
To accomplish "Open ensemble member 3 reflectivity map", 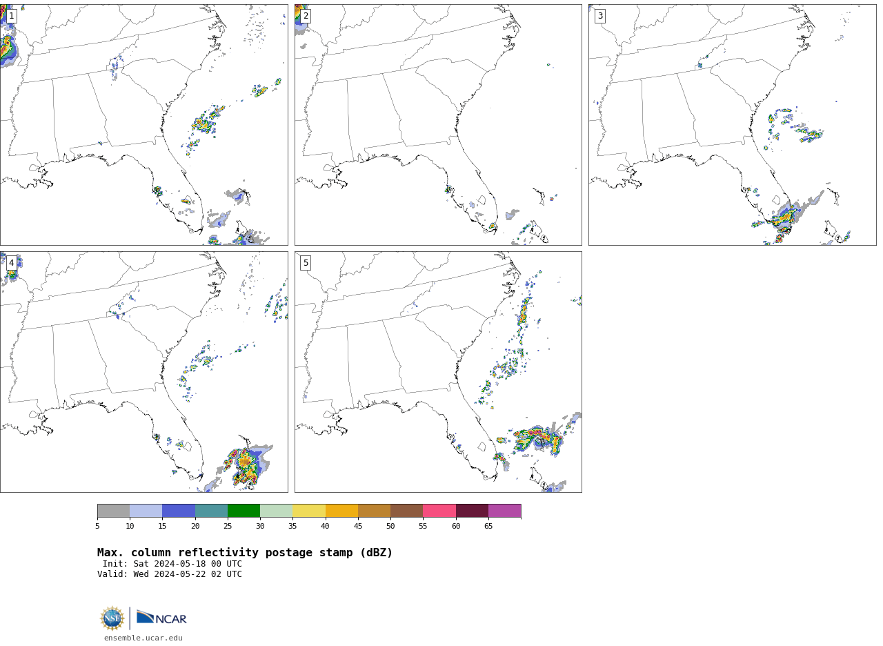I will click(732, 125).
